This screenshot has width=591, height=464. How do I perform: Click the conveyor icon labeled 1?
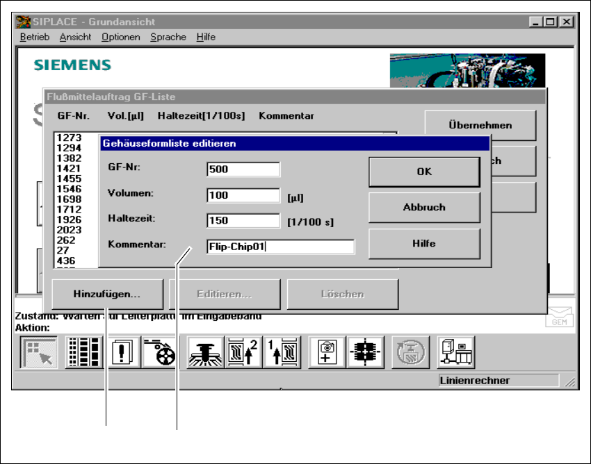[x=281, y=352]
